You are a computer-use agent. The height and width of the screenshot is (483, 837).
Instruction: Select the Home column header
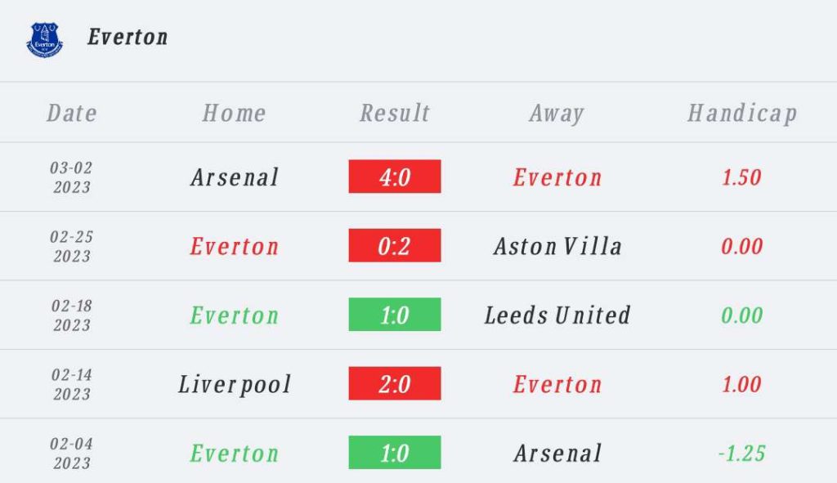[234, 113]
